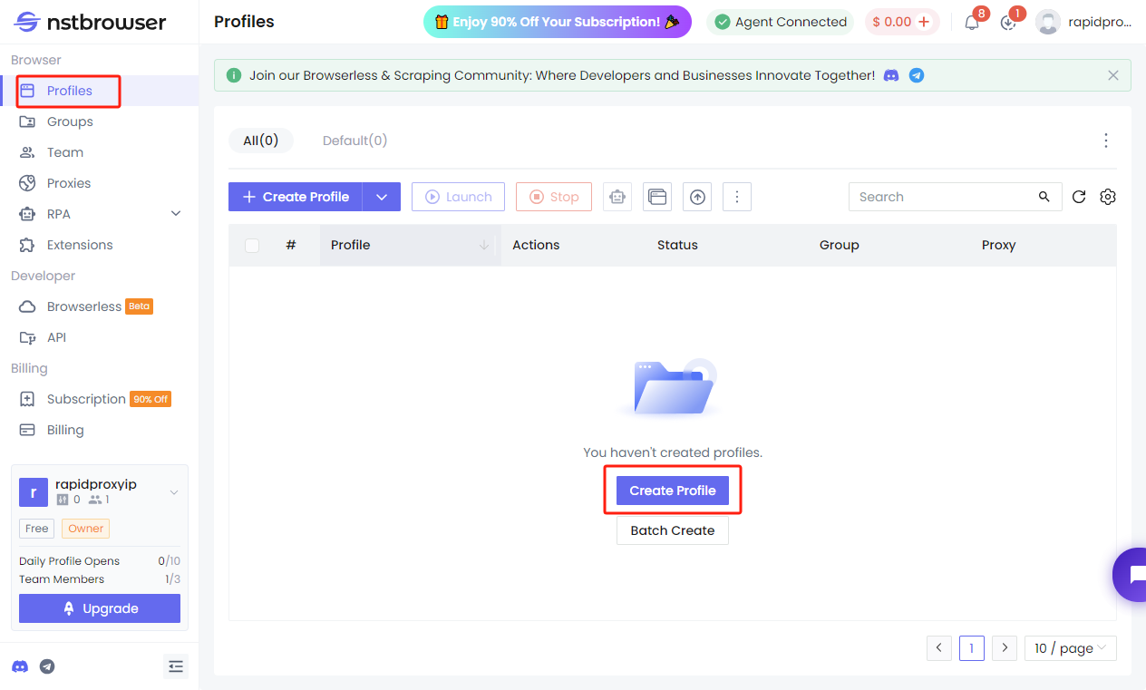Open the toolbar more actions menu
The image size is (1146, 690).
(x=737, y=197)
